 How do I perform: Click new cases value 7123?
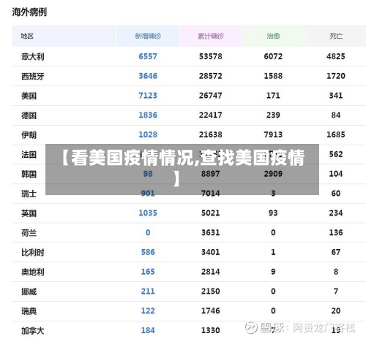148,96
